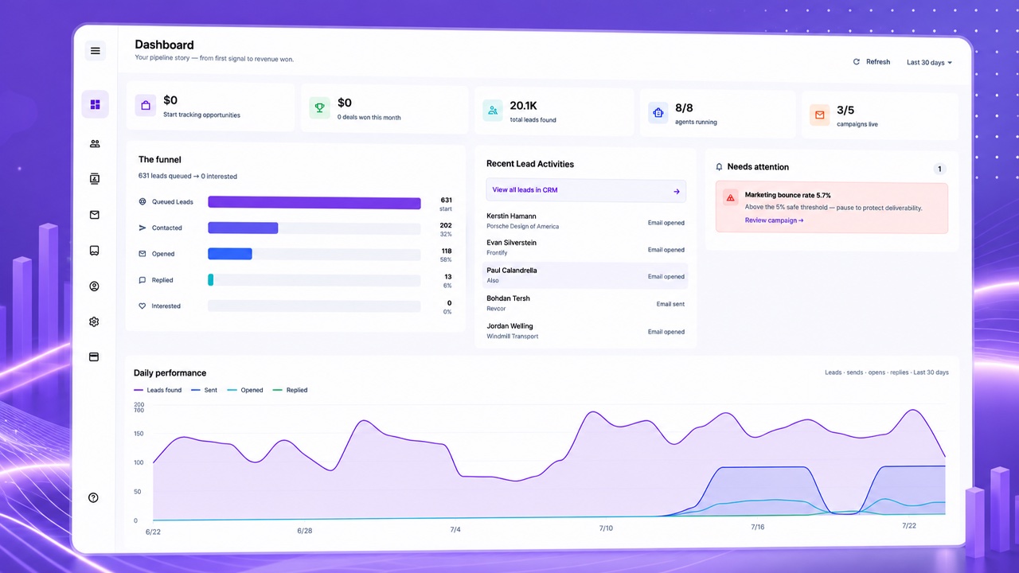Click the Contacted paper-plane icon
The image size is (1019, 573).
pos(143,228)
